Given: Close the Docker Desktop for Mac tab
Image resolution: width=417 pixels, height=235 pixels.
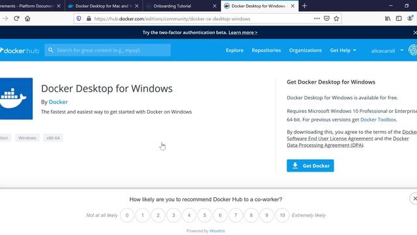Looking at the screenshot, I should [x=137, y=6].
